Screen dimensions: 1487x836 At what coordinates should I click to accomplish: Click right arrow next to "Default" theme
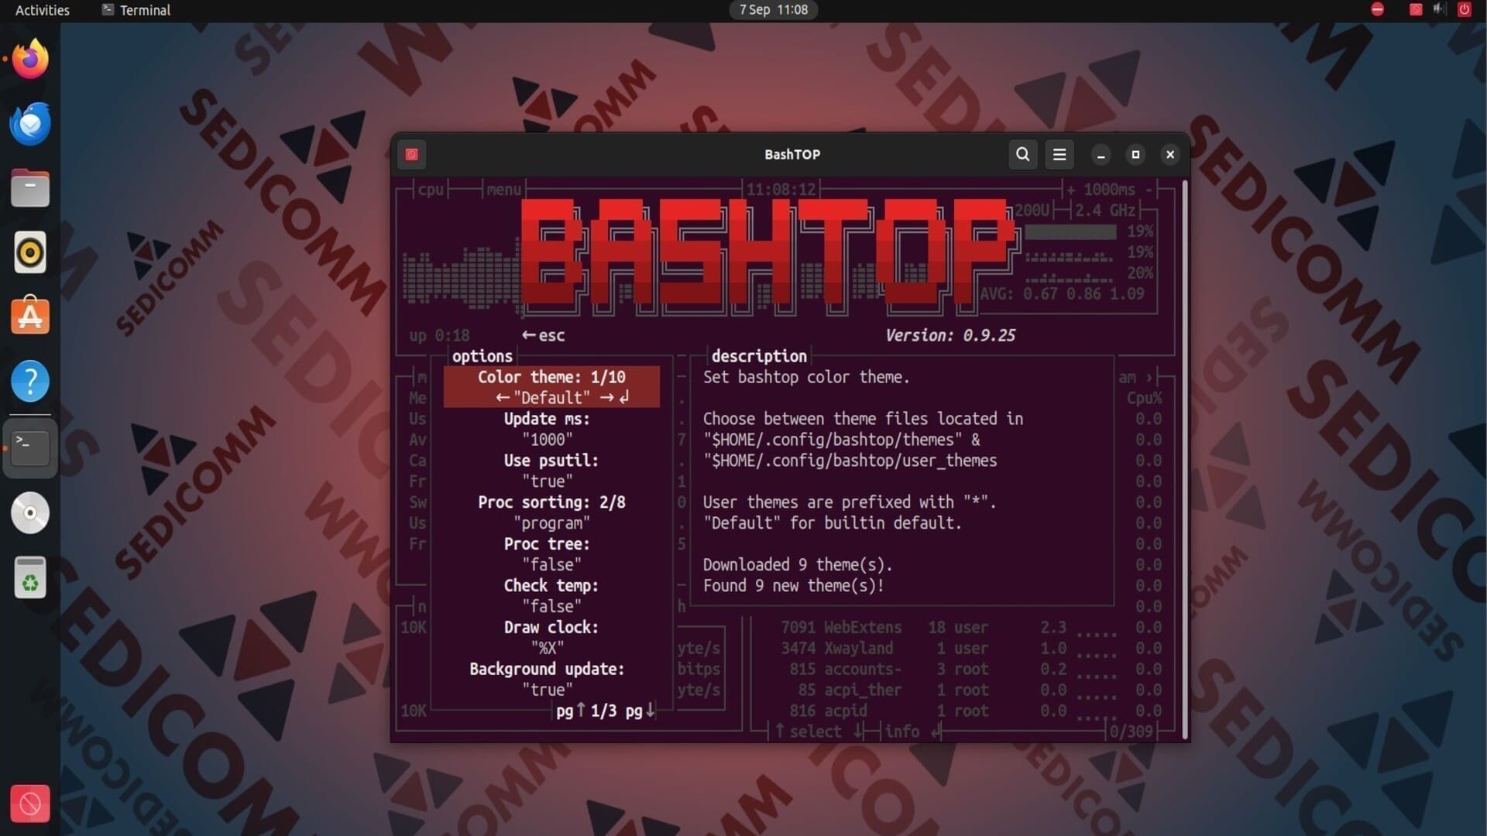pos(607,398)
